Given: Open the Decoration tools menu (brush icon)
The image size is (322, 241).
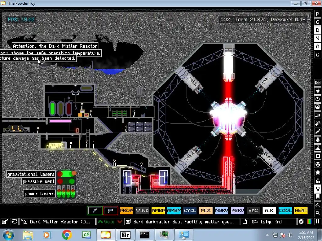Looking at the screenshot, I should 318,205.
